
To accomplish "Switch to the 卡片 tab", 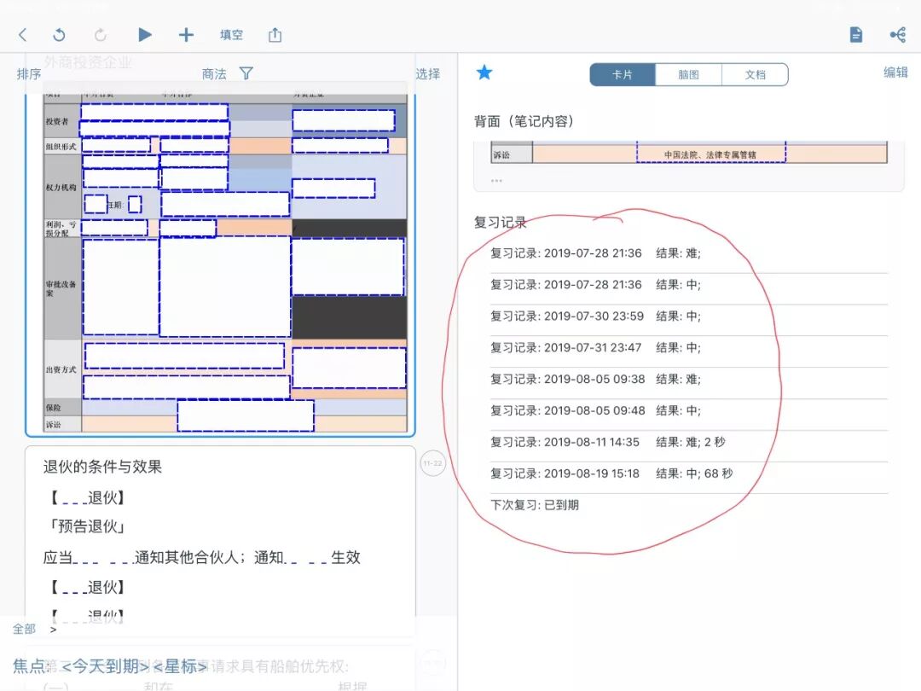I will pos(622,74).
